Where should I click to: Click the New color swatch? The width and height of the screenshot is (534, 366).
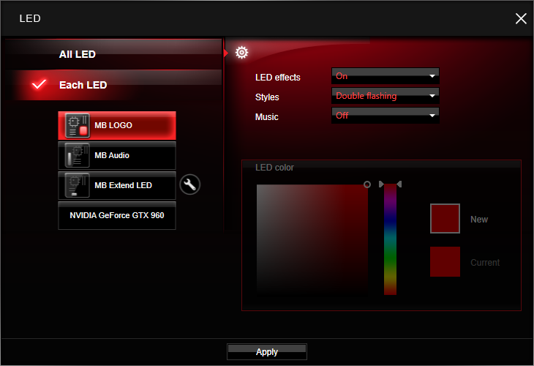(445, 219)
